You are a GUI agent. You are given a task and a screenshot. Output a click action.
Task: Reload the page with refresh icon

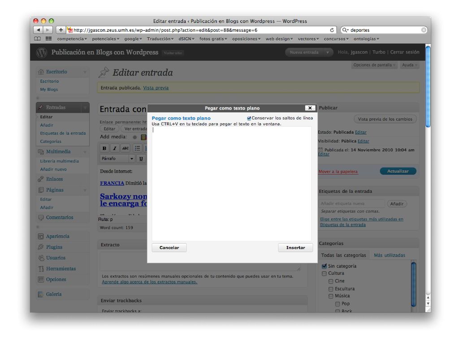point(332,30)
